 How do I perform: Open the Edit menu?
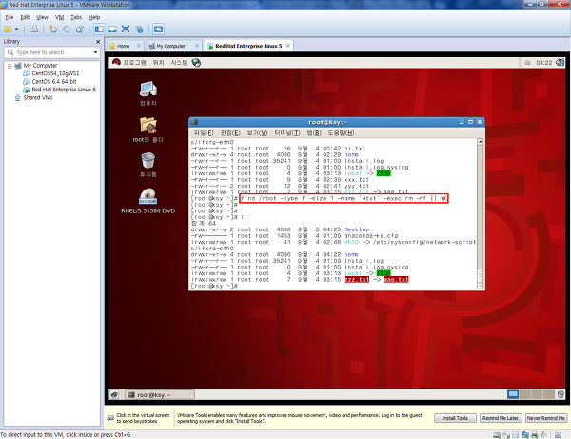click(x=25, y=17)
